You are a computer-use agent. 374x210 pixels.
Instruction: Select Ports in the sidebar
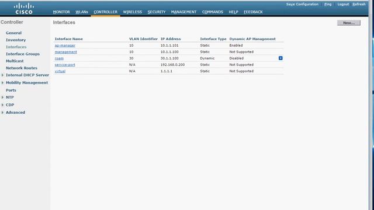(11, 90)
